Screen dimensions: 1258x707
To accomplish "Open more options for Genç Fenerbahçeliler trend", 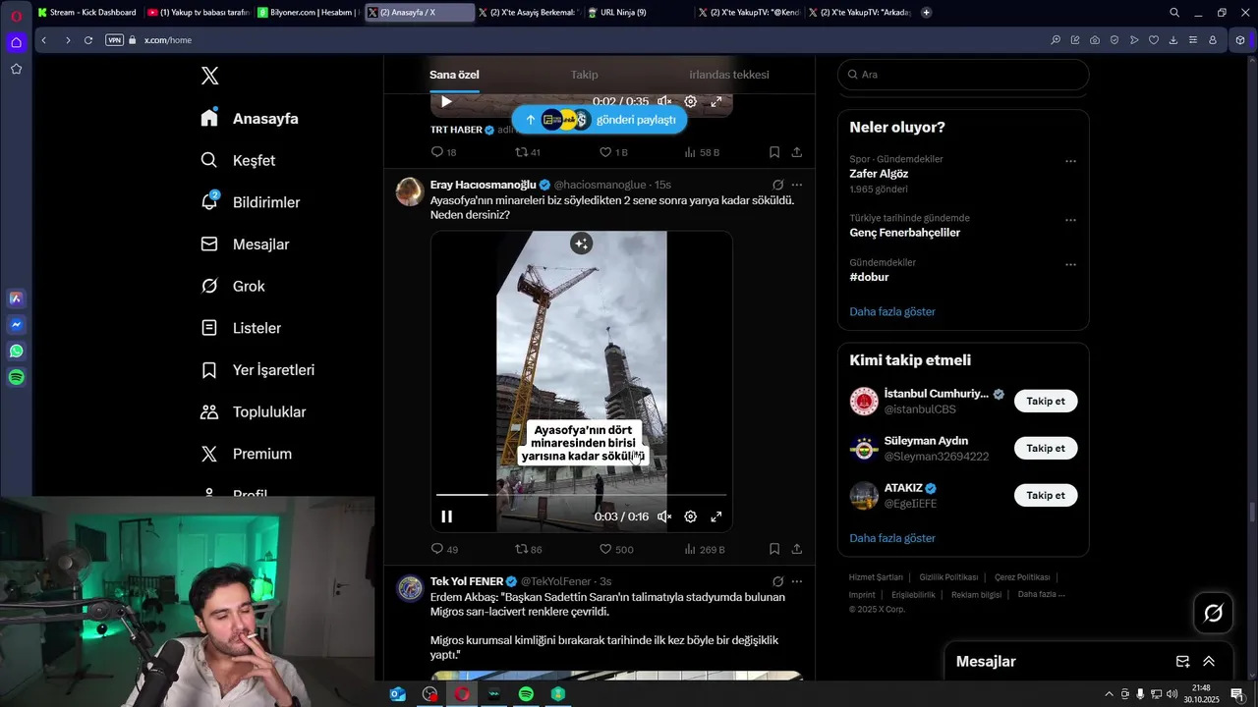I will [1070, 220].
